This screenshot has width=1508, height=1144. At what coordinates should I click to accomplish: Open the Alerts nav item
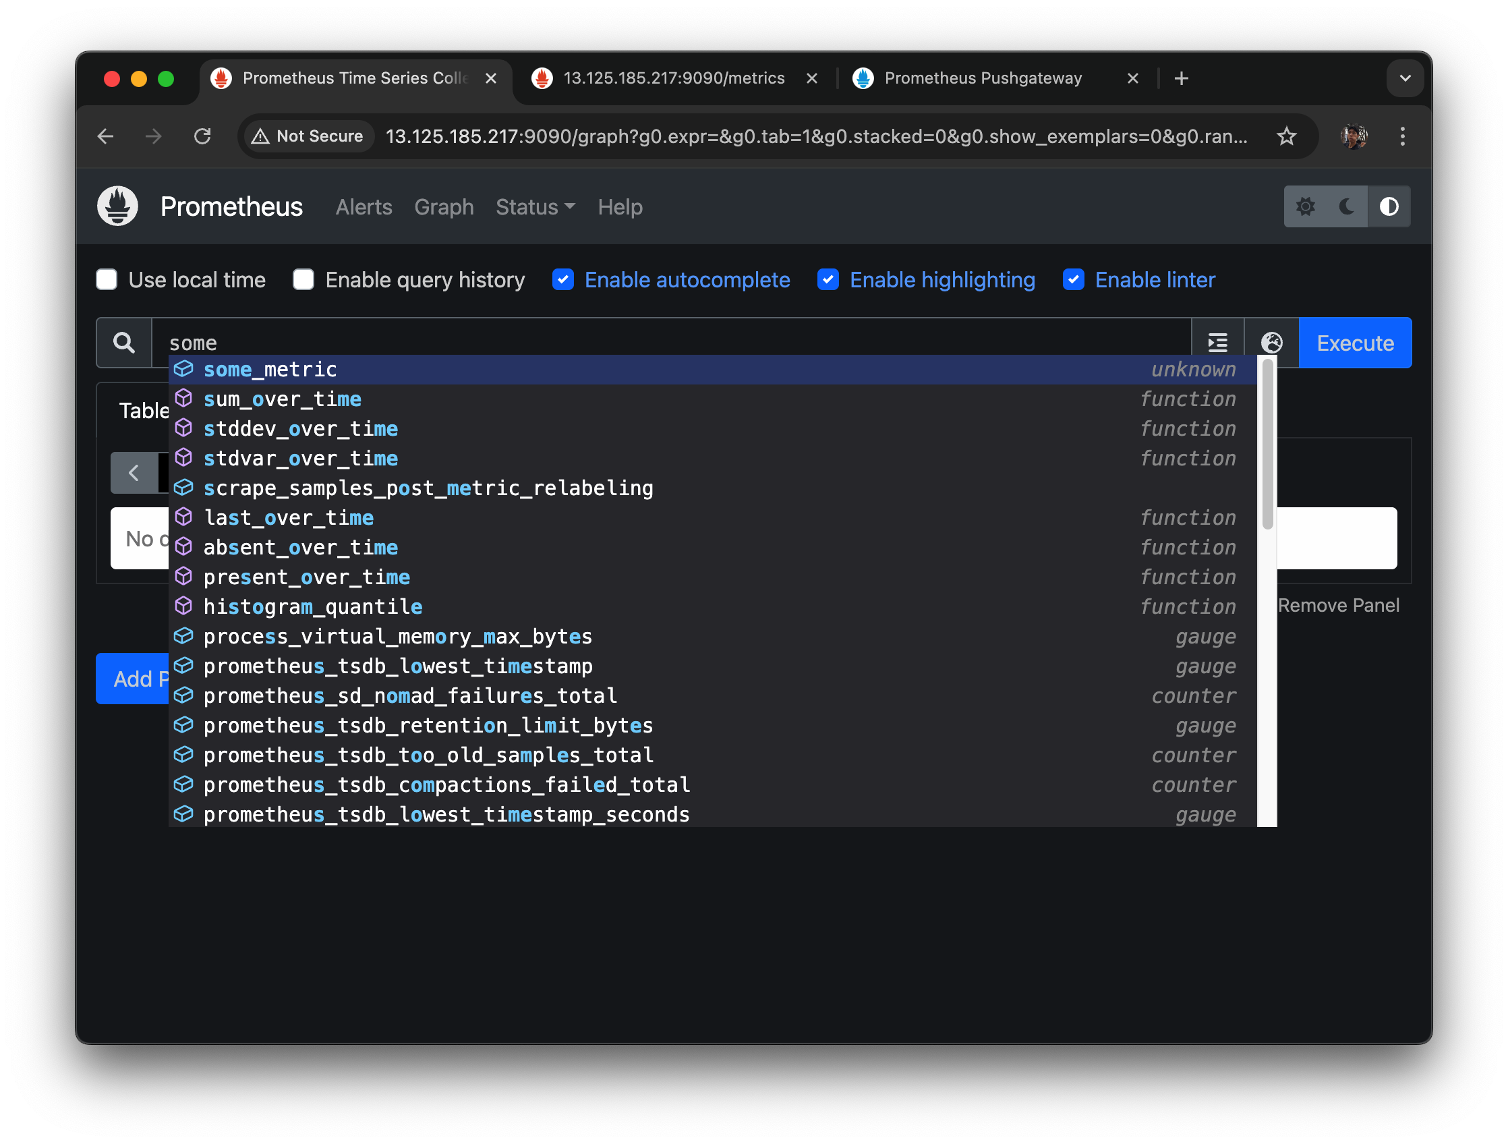(364, 206)
